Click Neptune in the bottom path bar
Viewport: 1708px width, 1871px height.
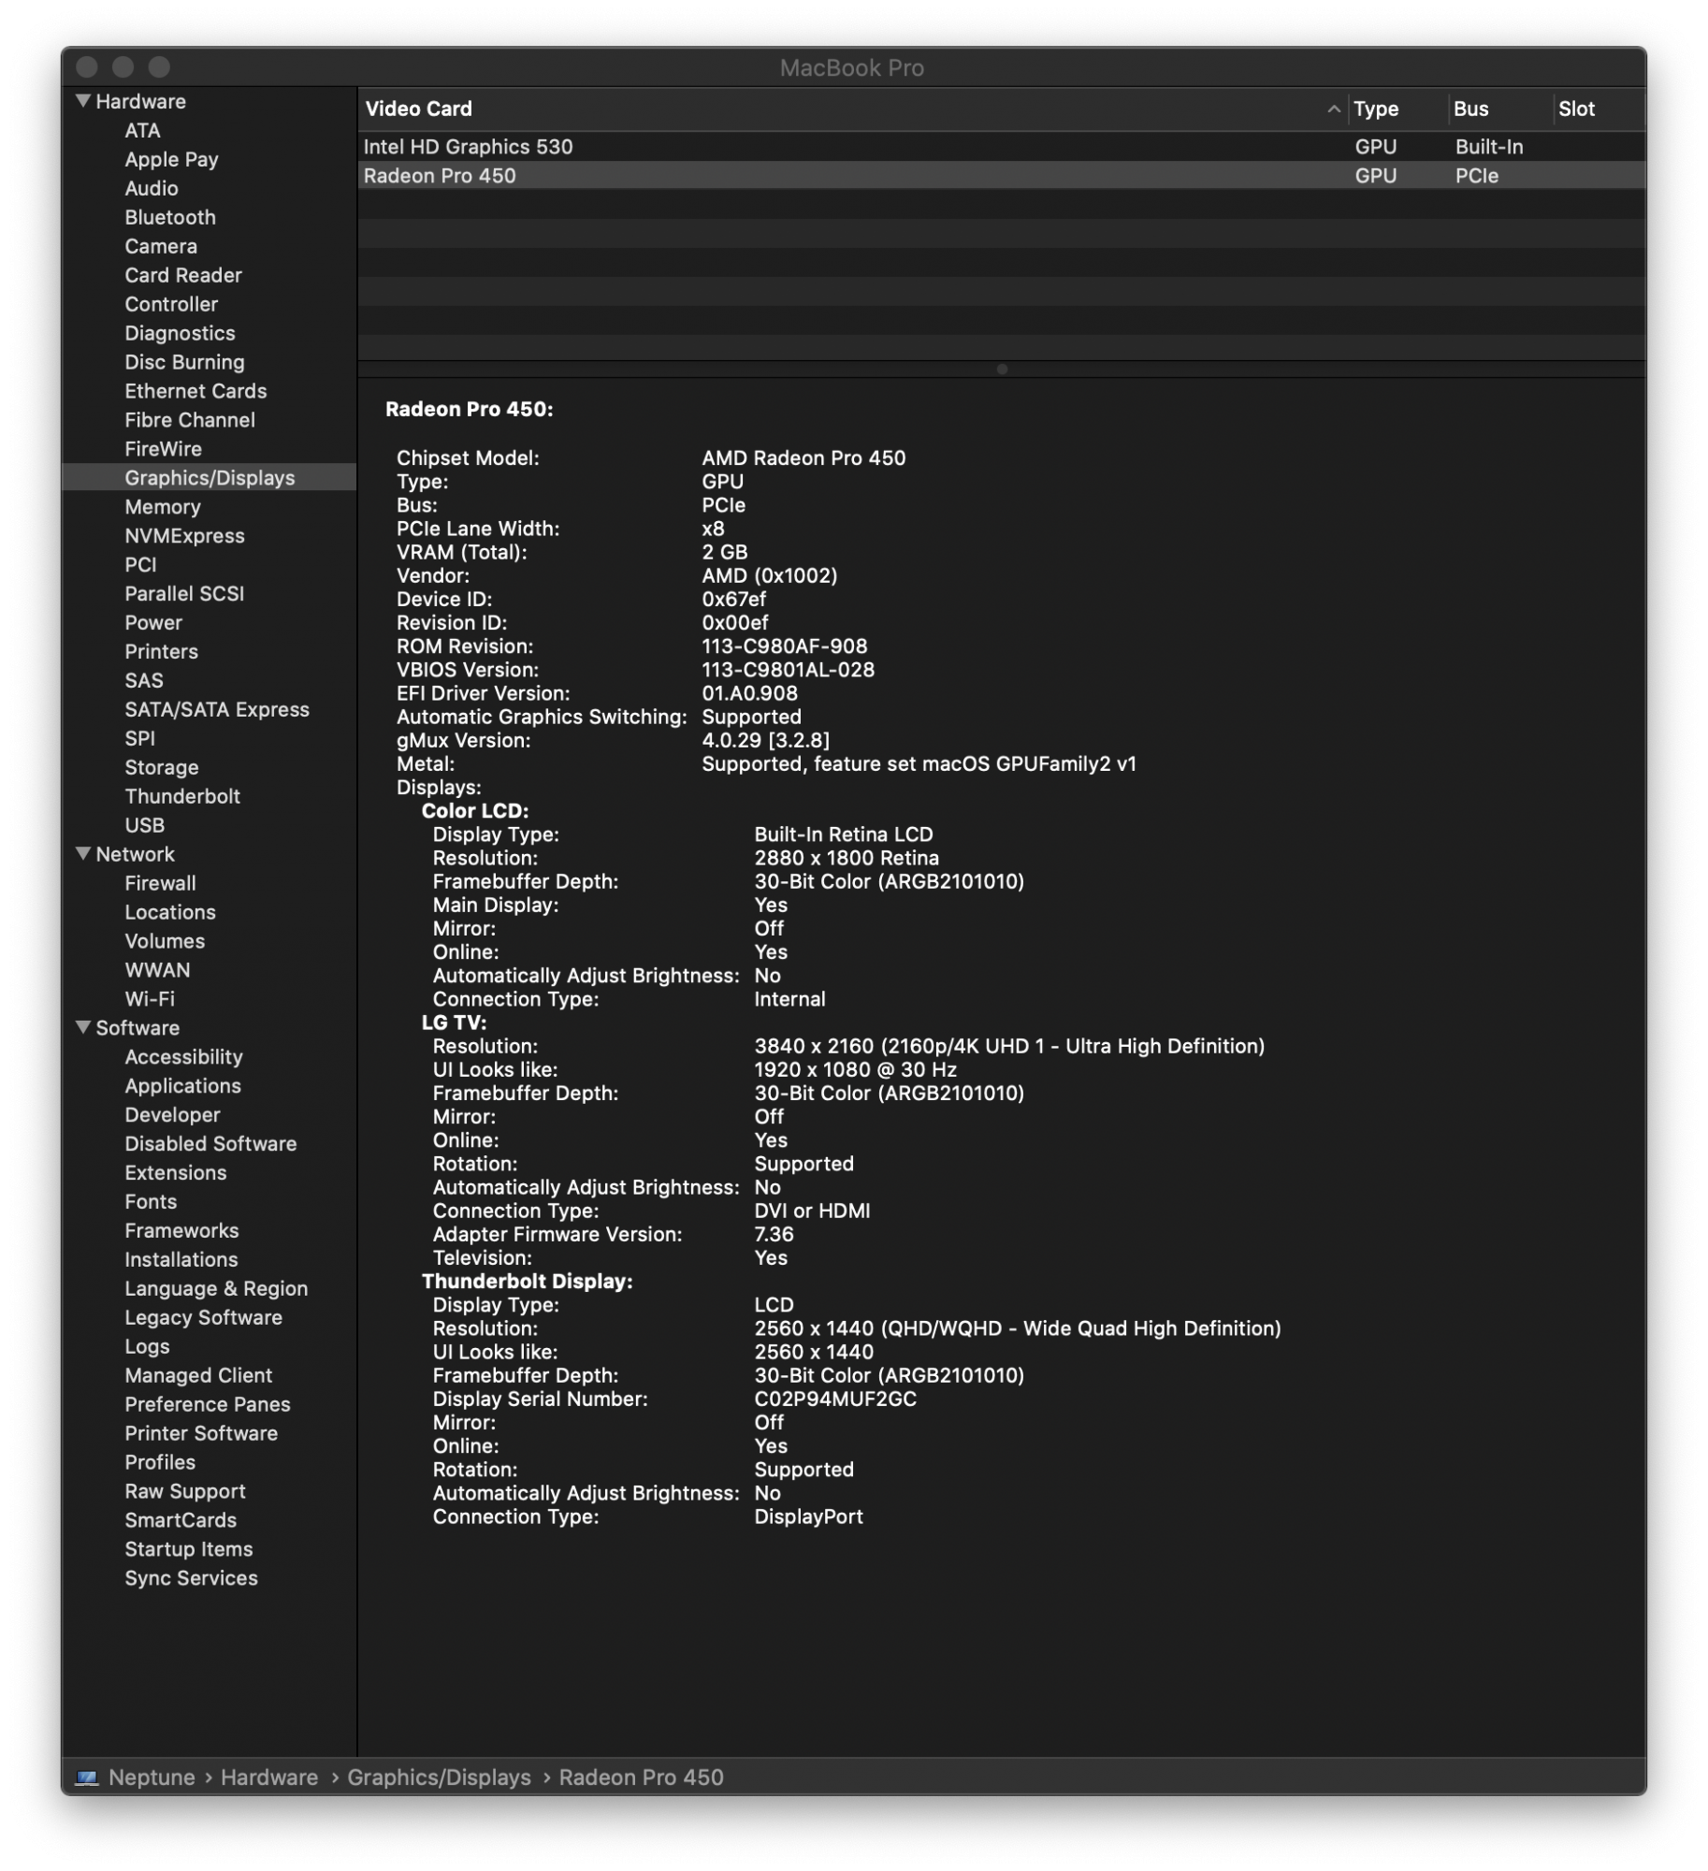click(152, 1777)
